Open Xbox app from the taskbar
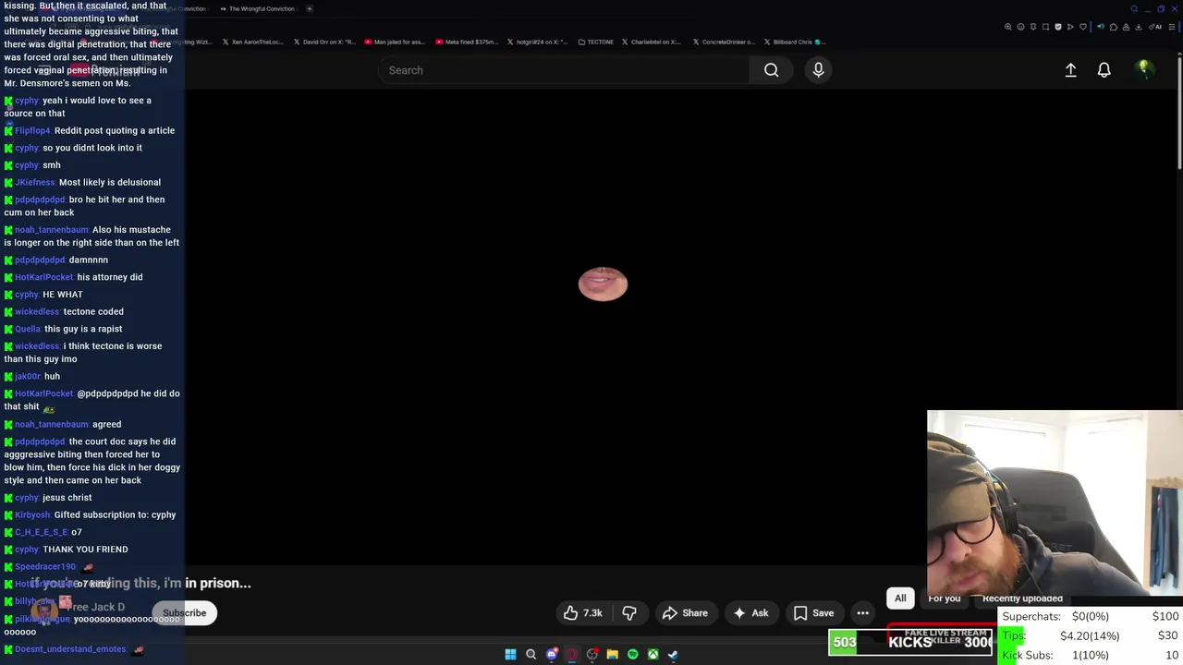 click(652, 654)
